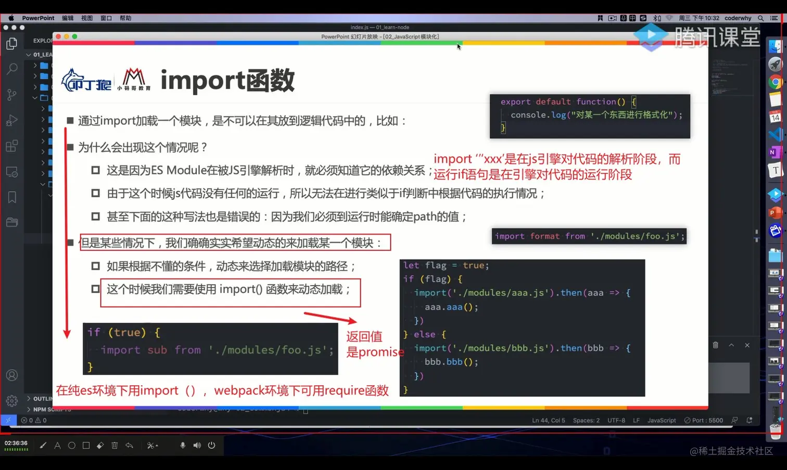Open the 帮助 menu
The width and height of the screenshot is (787, 470).
[x=125, y=18]
